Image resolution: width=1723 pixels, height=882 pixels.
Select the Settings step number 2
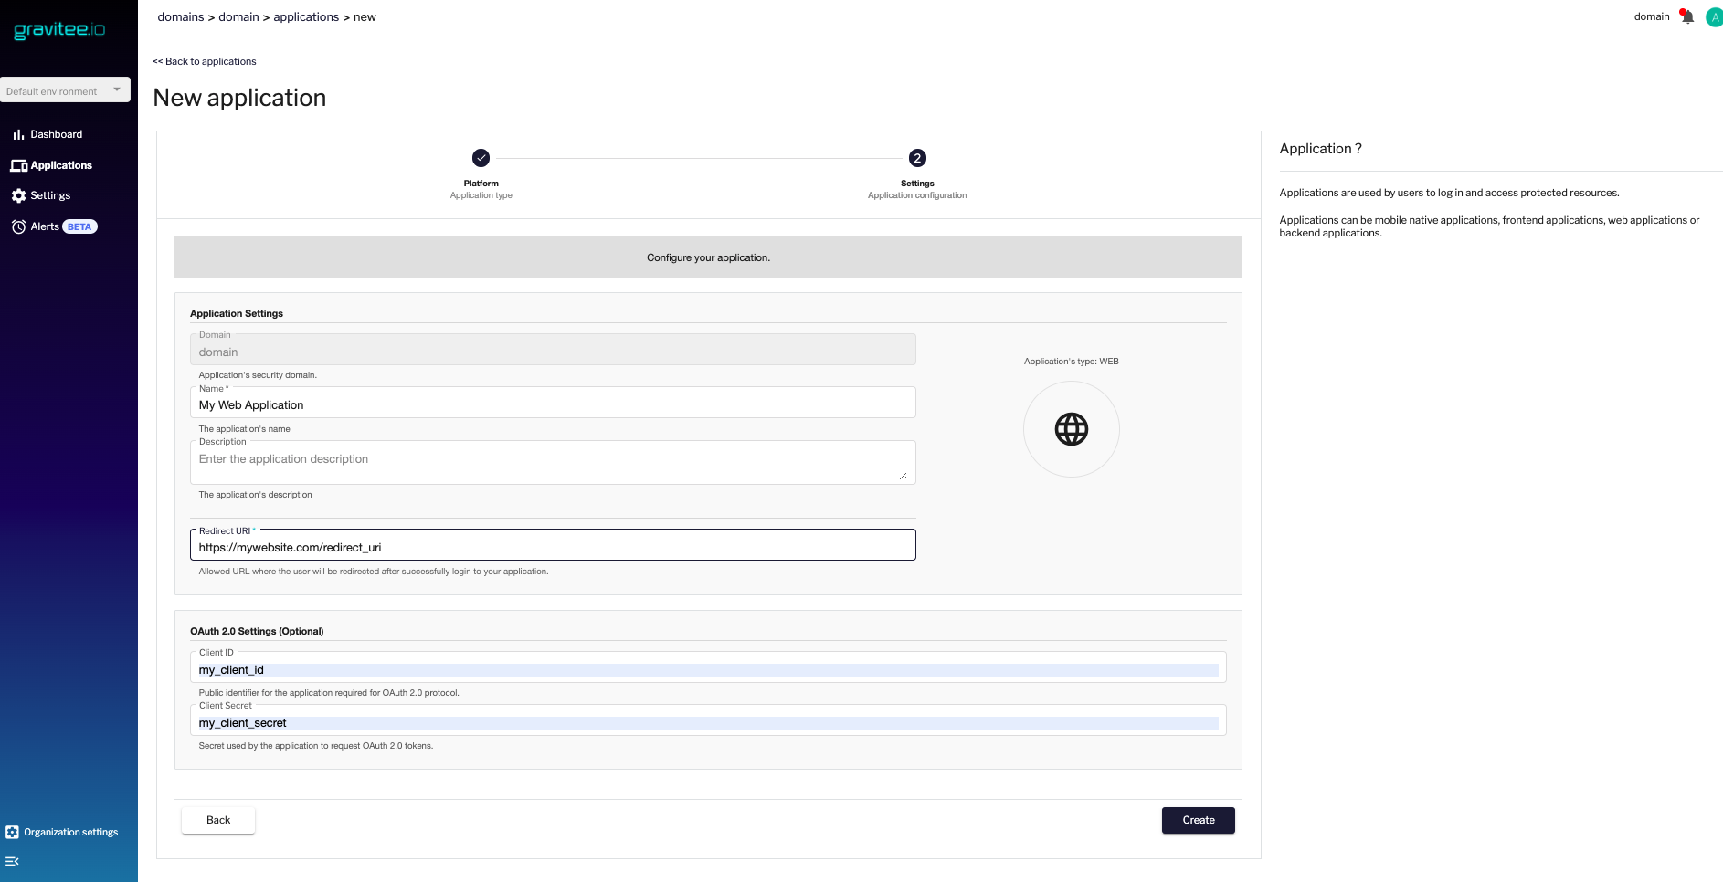(917, 158)
